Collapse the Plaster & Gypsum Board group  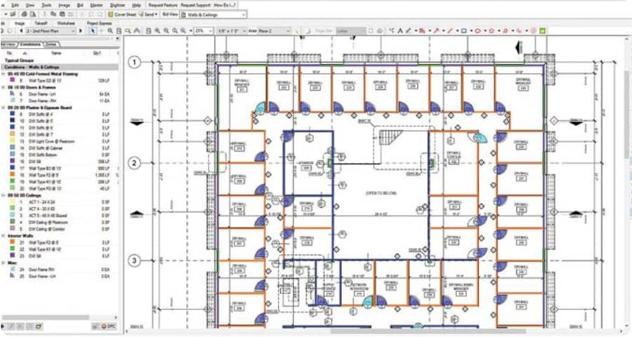click(4, 108)
